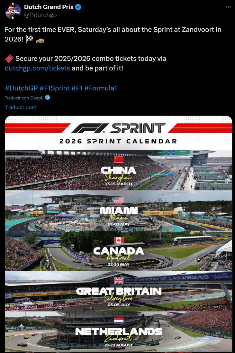Click the Canadian flag above Canada
This screenshot has height=353, width=235.
pyautogui.click(x=118, y=240)
